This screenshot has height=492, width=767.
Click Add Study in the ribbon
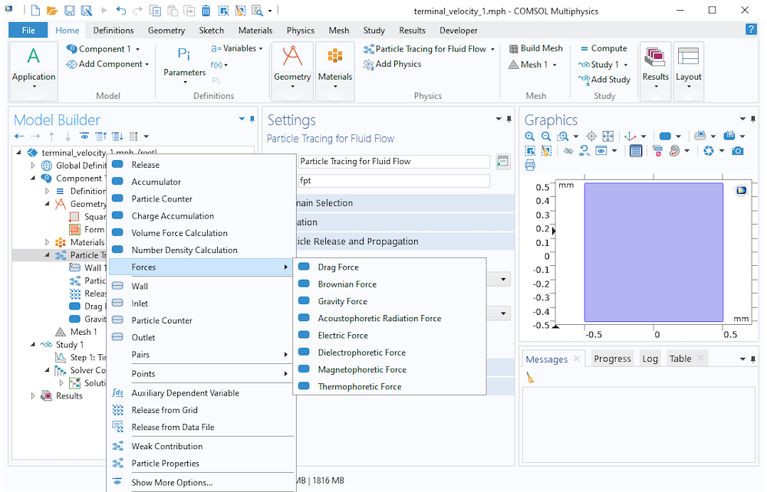(x=604, y=80)
